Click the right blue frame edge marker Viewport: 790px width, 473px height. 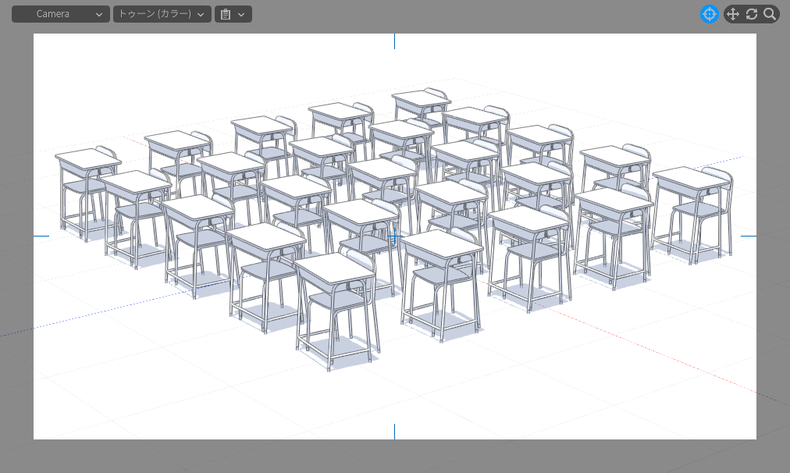[x=749, y=236]
